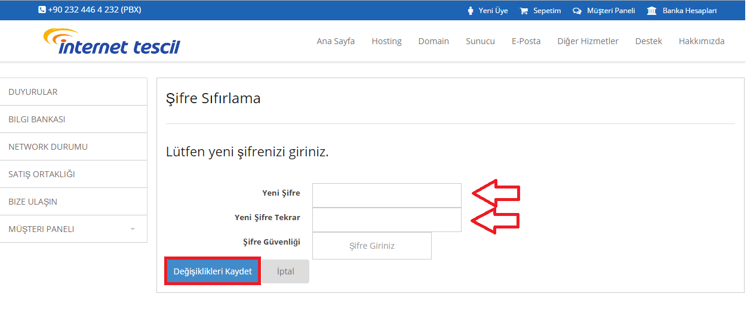Click the Internet Tescil logo
The image size is (747, 312).
112,41
